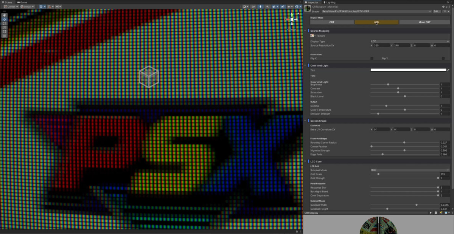Viewport: 454px width, 234px height.
Task: Open the draw mode shading dropdown
Action: 246,6
